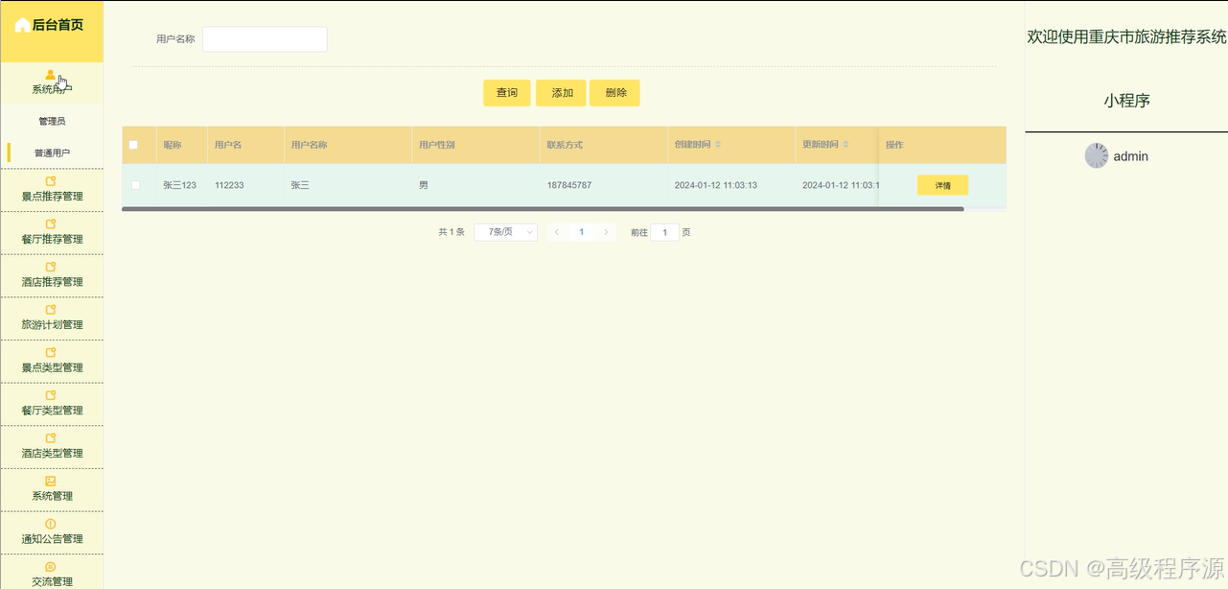The height and width of the screenshot is (589, 1228).
Task: Click the 查询 button
Action: 506,93
